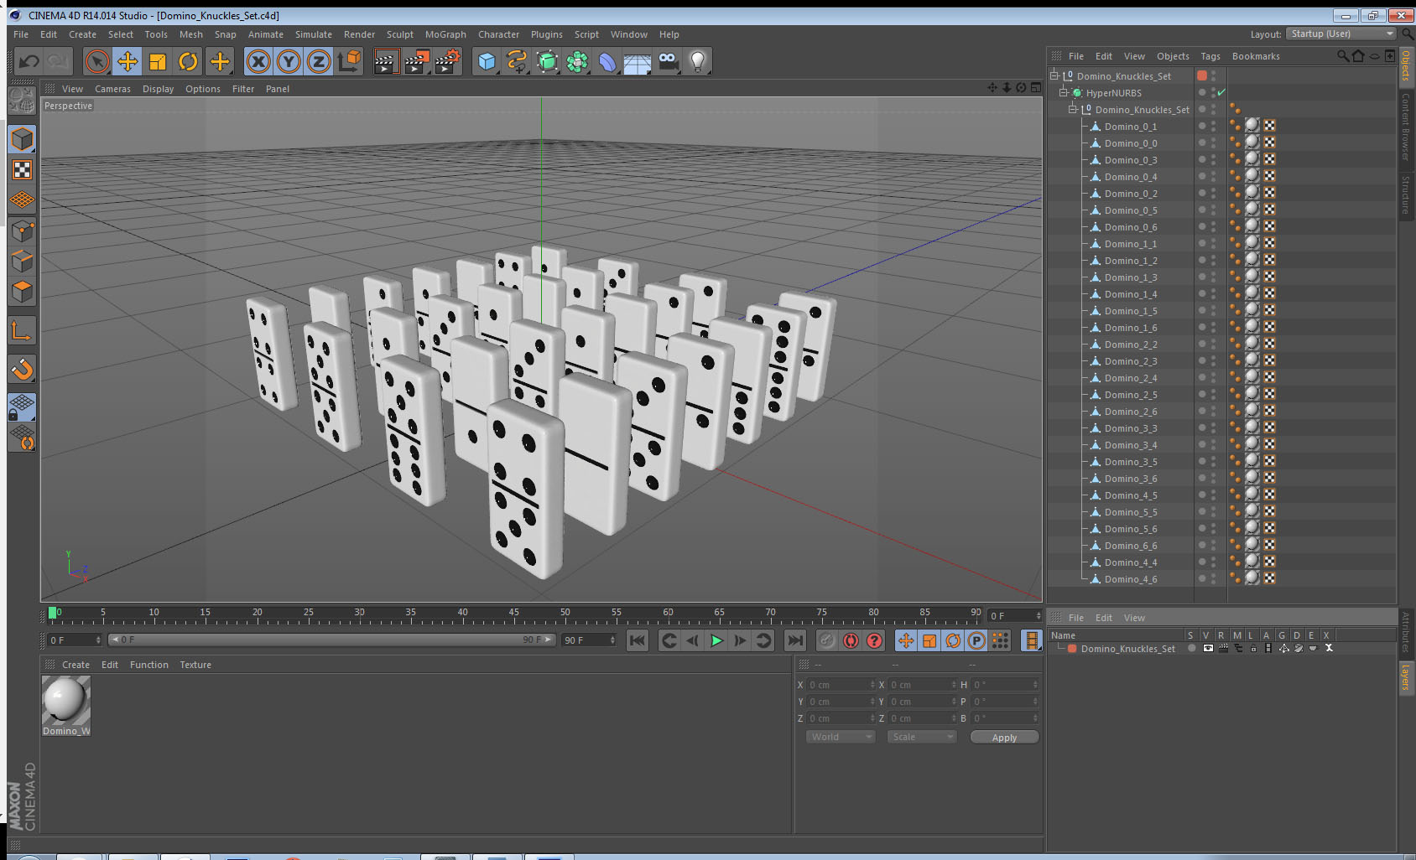Click the UVW tag on Domino_1_1
The width and height of the screenshot is (1416, 860).
pyautogui.click(x=1269, y=243)
